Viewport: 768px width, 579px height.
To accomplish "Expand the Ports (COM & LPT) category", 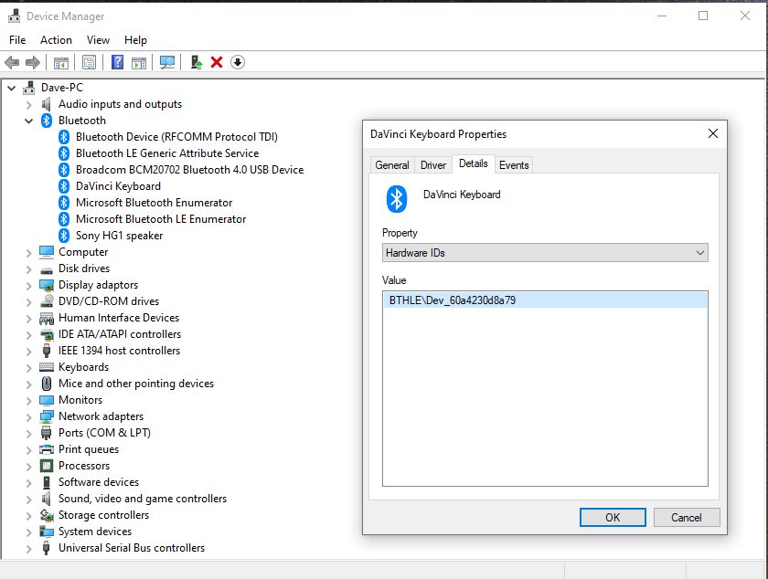I will click(28, 434).
